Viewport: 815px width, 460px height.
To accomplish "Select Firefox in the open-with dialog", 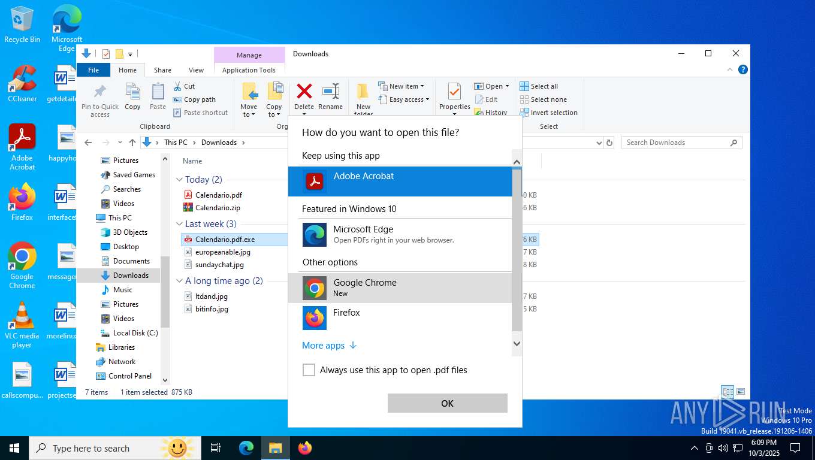I will (x=400, y=317).
